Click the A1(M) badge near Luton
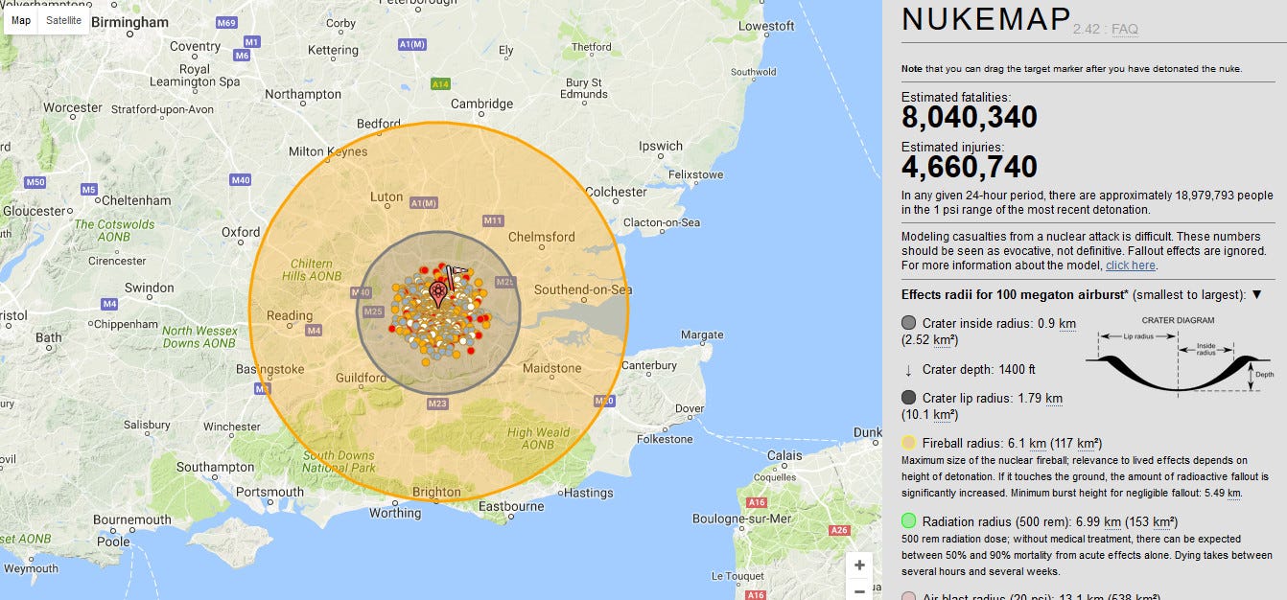The width and height of the screenshot is (1287, 600). pos(424,203)
